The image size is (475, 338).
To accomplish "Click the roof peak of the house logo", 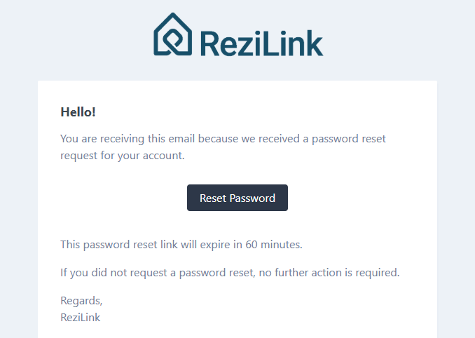I will [173, 15].
